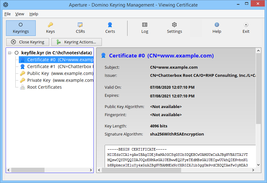Open the File menu
Screen dimensions: 267x183
pyautogui.click(x=8, y=14)
